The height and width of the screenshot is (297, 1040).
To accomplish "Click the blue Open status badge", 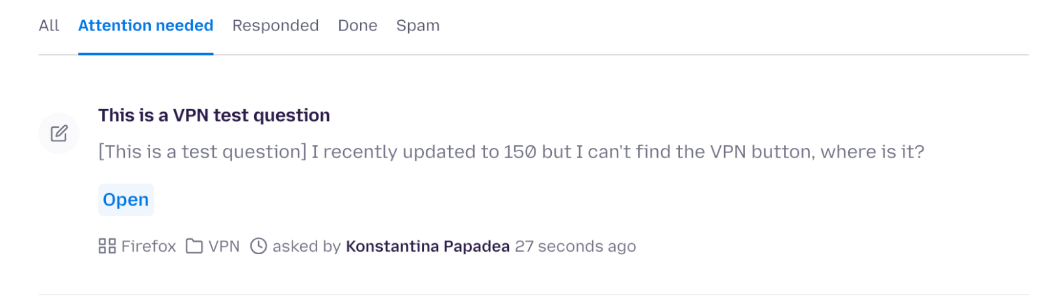I will point(125,200).
